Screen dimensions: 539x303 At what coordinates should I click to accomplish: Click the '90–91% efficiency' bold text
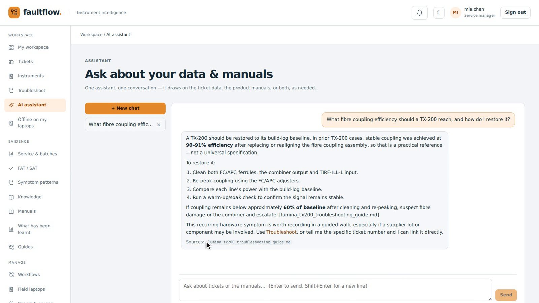[x=210, y=145]
